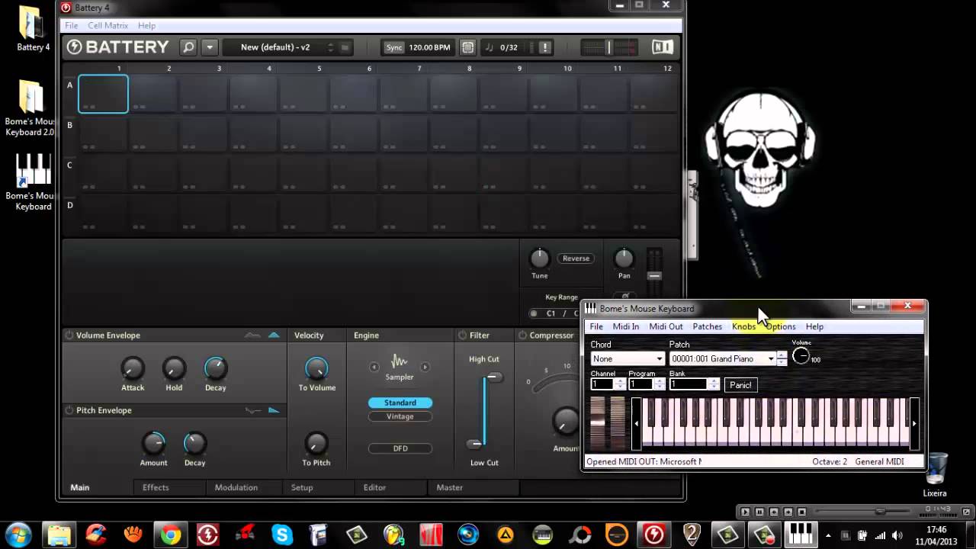Select cell A1 in the matrix
This screenshot has height=549, width=976.
click(x=103, y=94)
